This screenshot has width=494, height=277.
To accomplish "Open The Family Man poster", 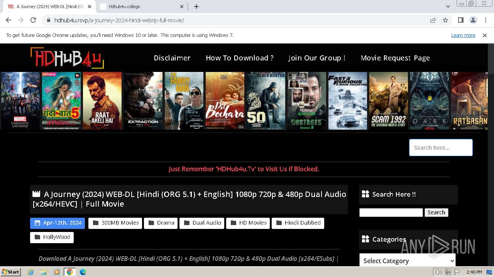I will coord(184,101).
